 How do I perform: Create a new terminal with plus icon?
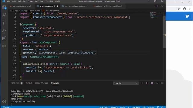[142, 83]
